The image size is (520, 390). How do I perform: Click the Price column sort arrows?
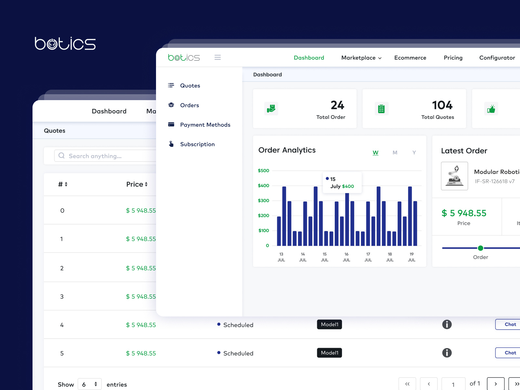pyautogui.click(x=146, y=184)
